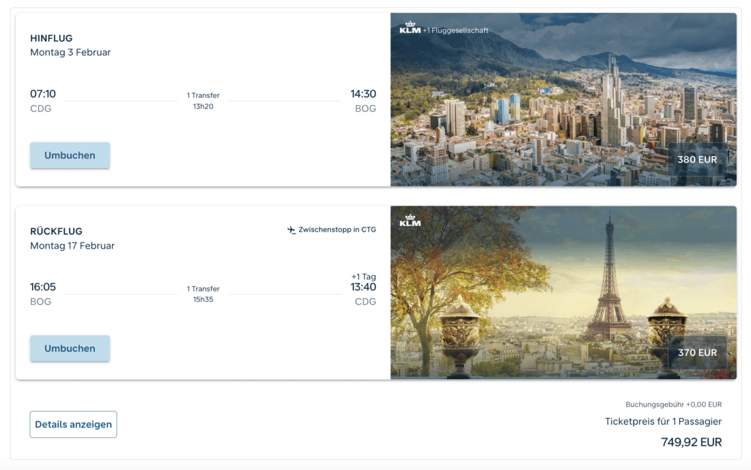This screenshot has width=751, height=470.
Task: Click the 13:40 CDG arrival time
Action: [x=363, y=288]
